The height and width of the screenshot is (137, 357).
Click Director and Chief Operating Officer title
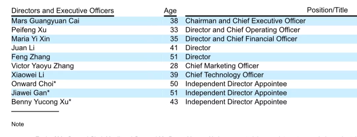click(x=243, y=30)
